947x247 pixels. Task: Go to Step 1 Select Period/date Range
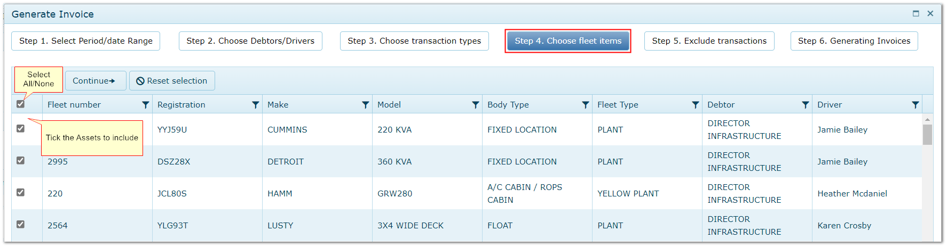click(85, 41)
